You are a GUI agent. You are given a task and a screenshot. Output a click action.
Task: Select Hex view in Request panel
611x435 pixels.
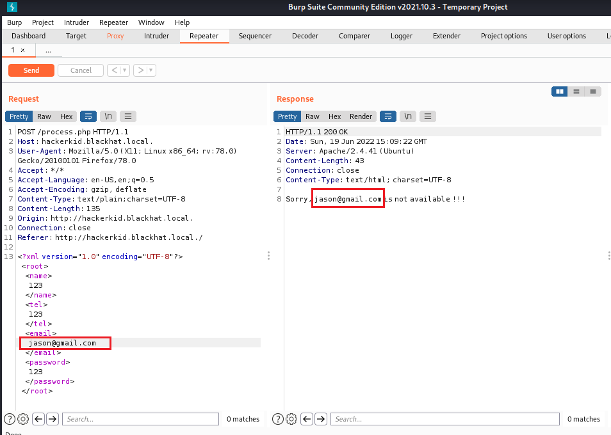pyautogui.click(x=66, y=116)
